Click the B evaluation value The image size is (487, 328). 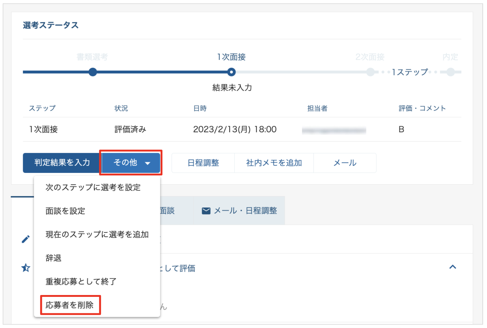[401, 129]
